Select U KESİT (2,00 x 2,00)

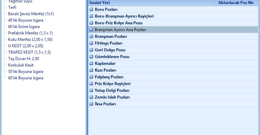coord(26,46)
